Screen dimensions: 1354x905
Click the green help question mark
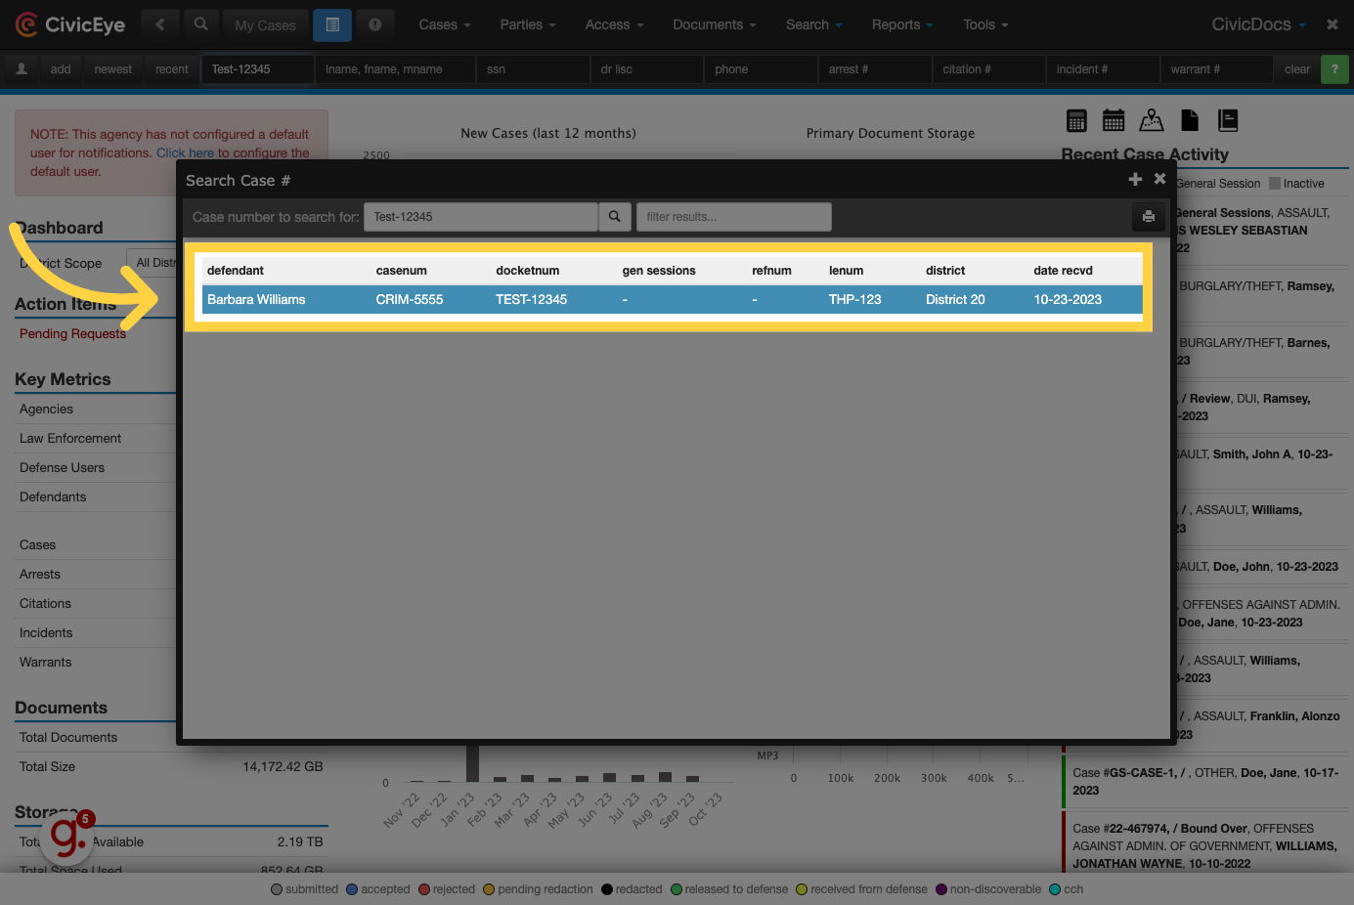tap(1334, 69)
